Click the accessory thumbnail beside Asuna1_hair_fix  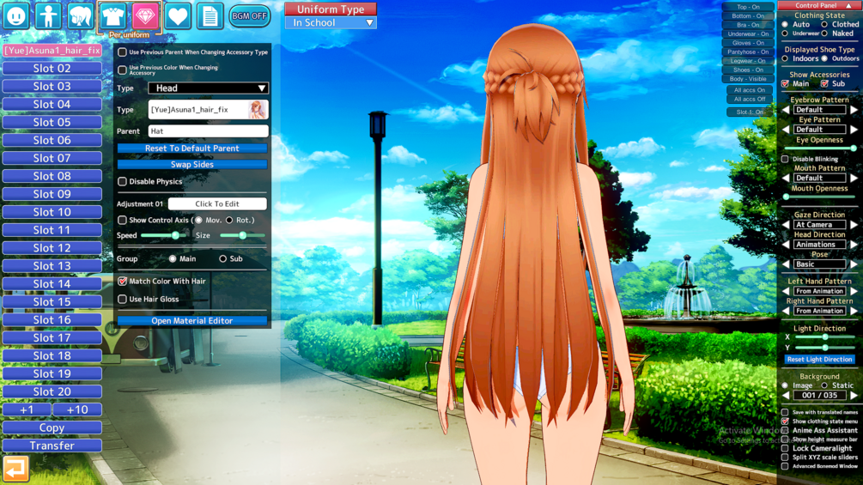point(257,109)
